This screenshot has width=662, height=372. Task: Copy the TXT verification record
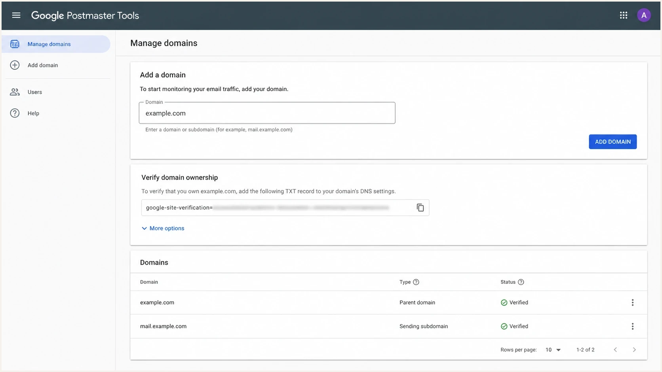tap(420, 208)
